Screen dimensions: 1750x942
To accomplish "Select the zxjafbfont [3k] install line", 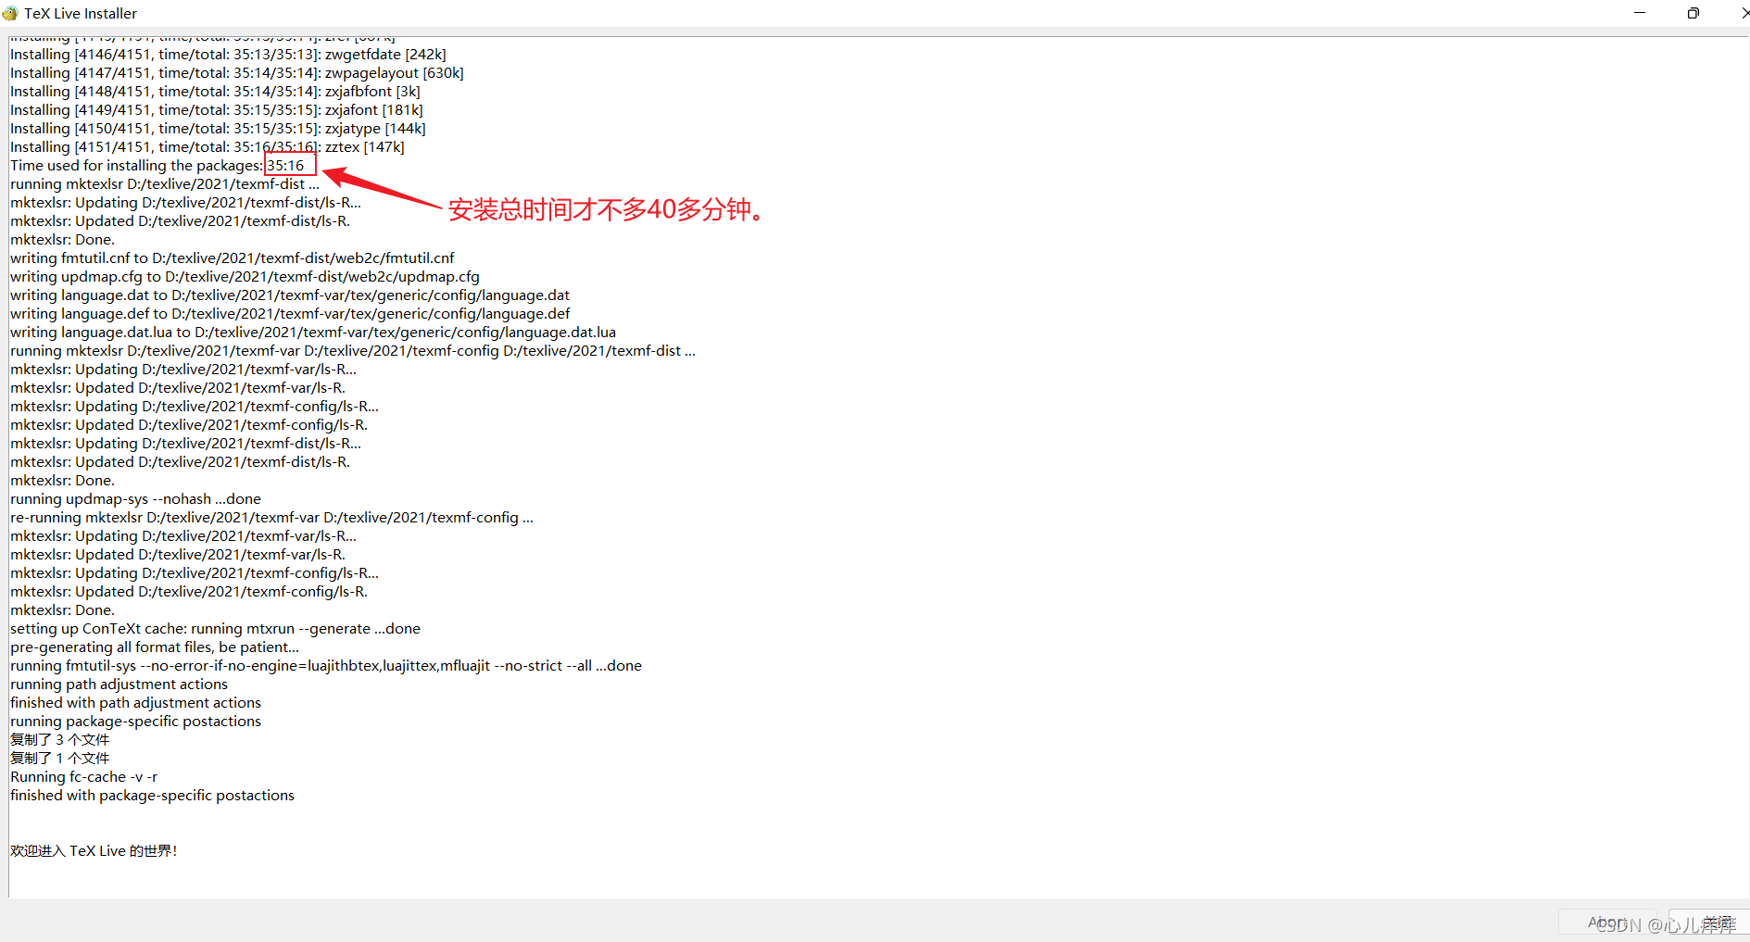I will (215, 92).
